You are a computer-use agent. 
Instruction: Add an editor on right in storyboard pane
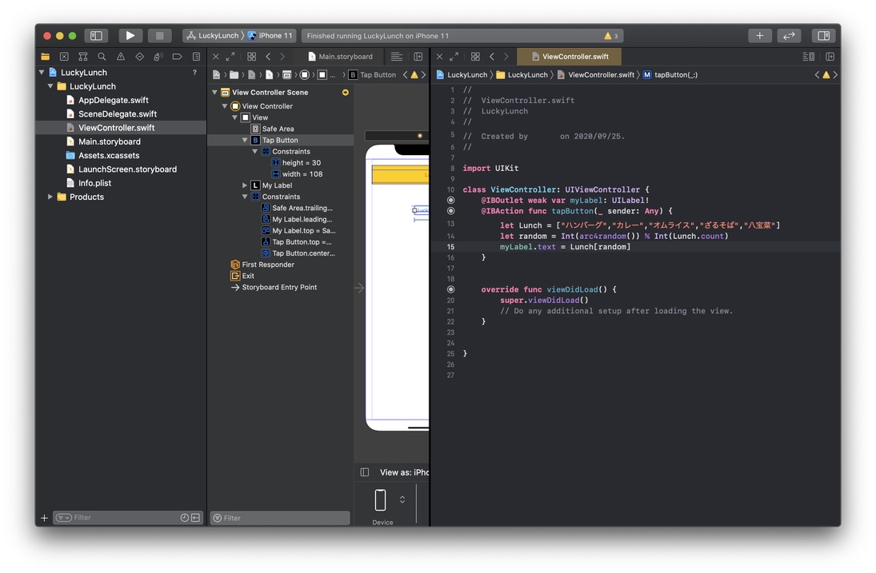click(418, 57)
